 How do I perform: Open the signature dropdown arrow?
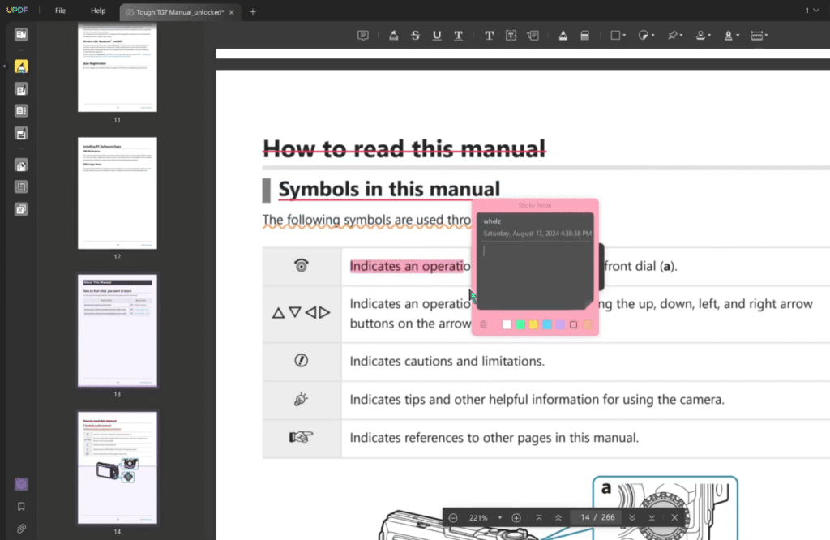click(x=738, y=36)
